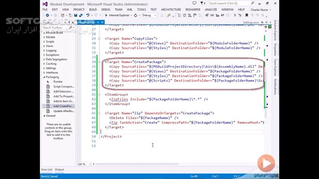Collapse the General toolbox group
The height and width of the screenshot is (179, 319).
(x=44, y=116)
